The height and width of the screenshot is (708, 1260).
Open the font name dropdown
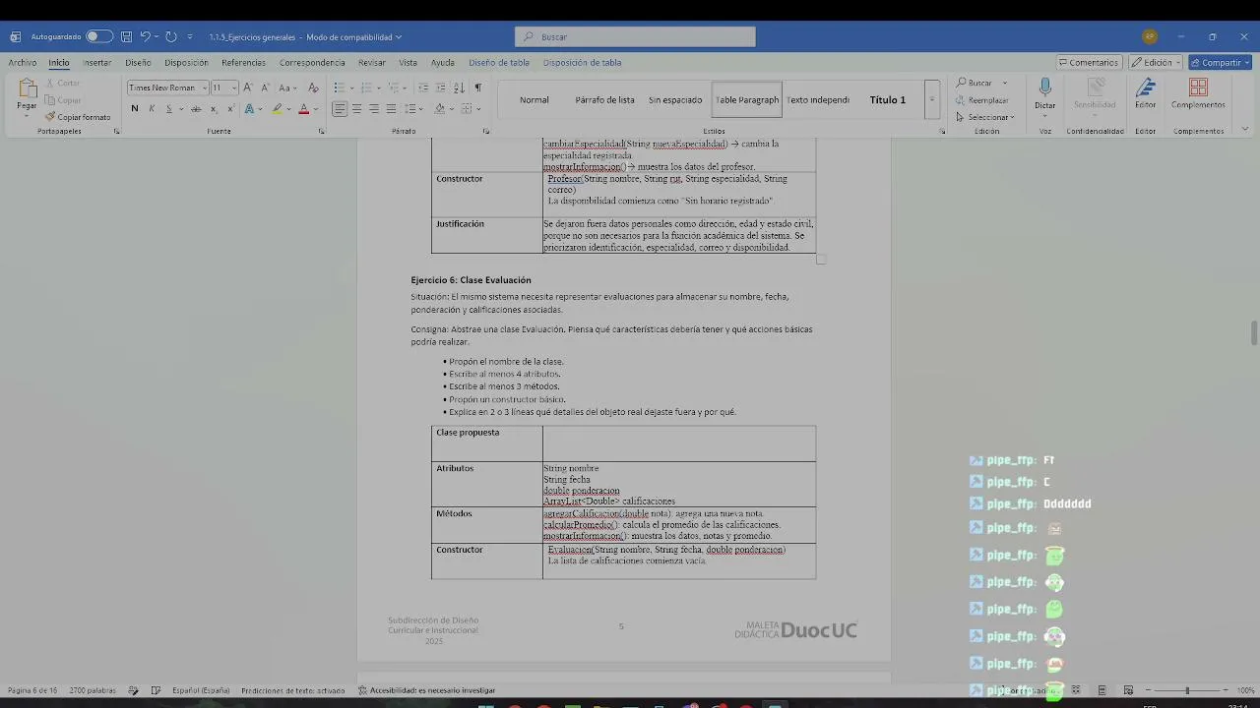pyautogui.click(x=204, y=88)
